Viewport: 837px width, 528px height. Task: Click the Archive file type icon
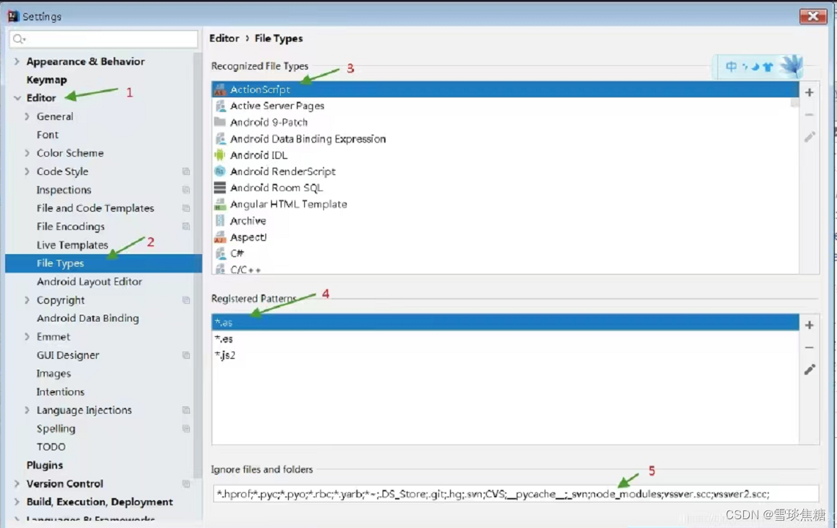(220, 221)
